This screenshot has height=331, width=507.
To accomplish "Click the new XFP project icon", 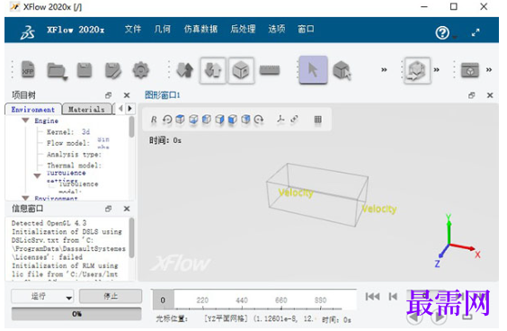I will pos(28,70).
